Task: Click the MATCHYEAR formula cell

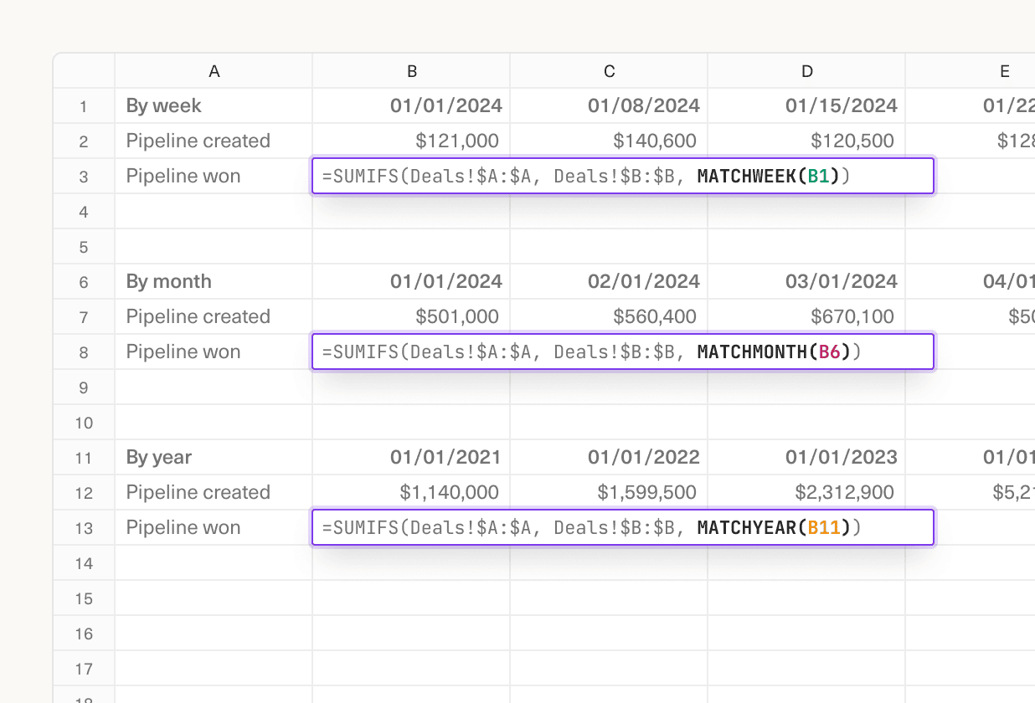Action: pos(623,527)
